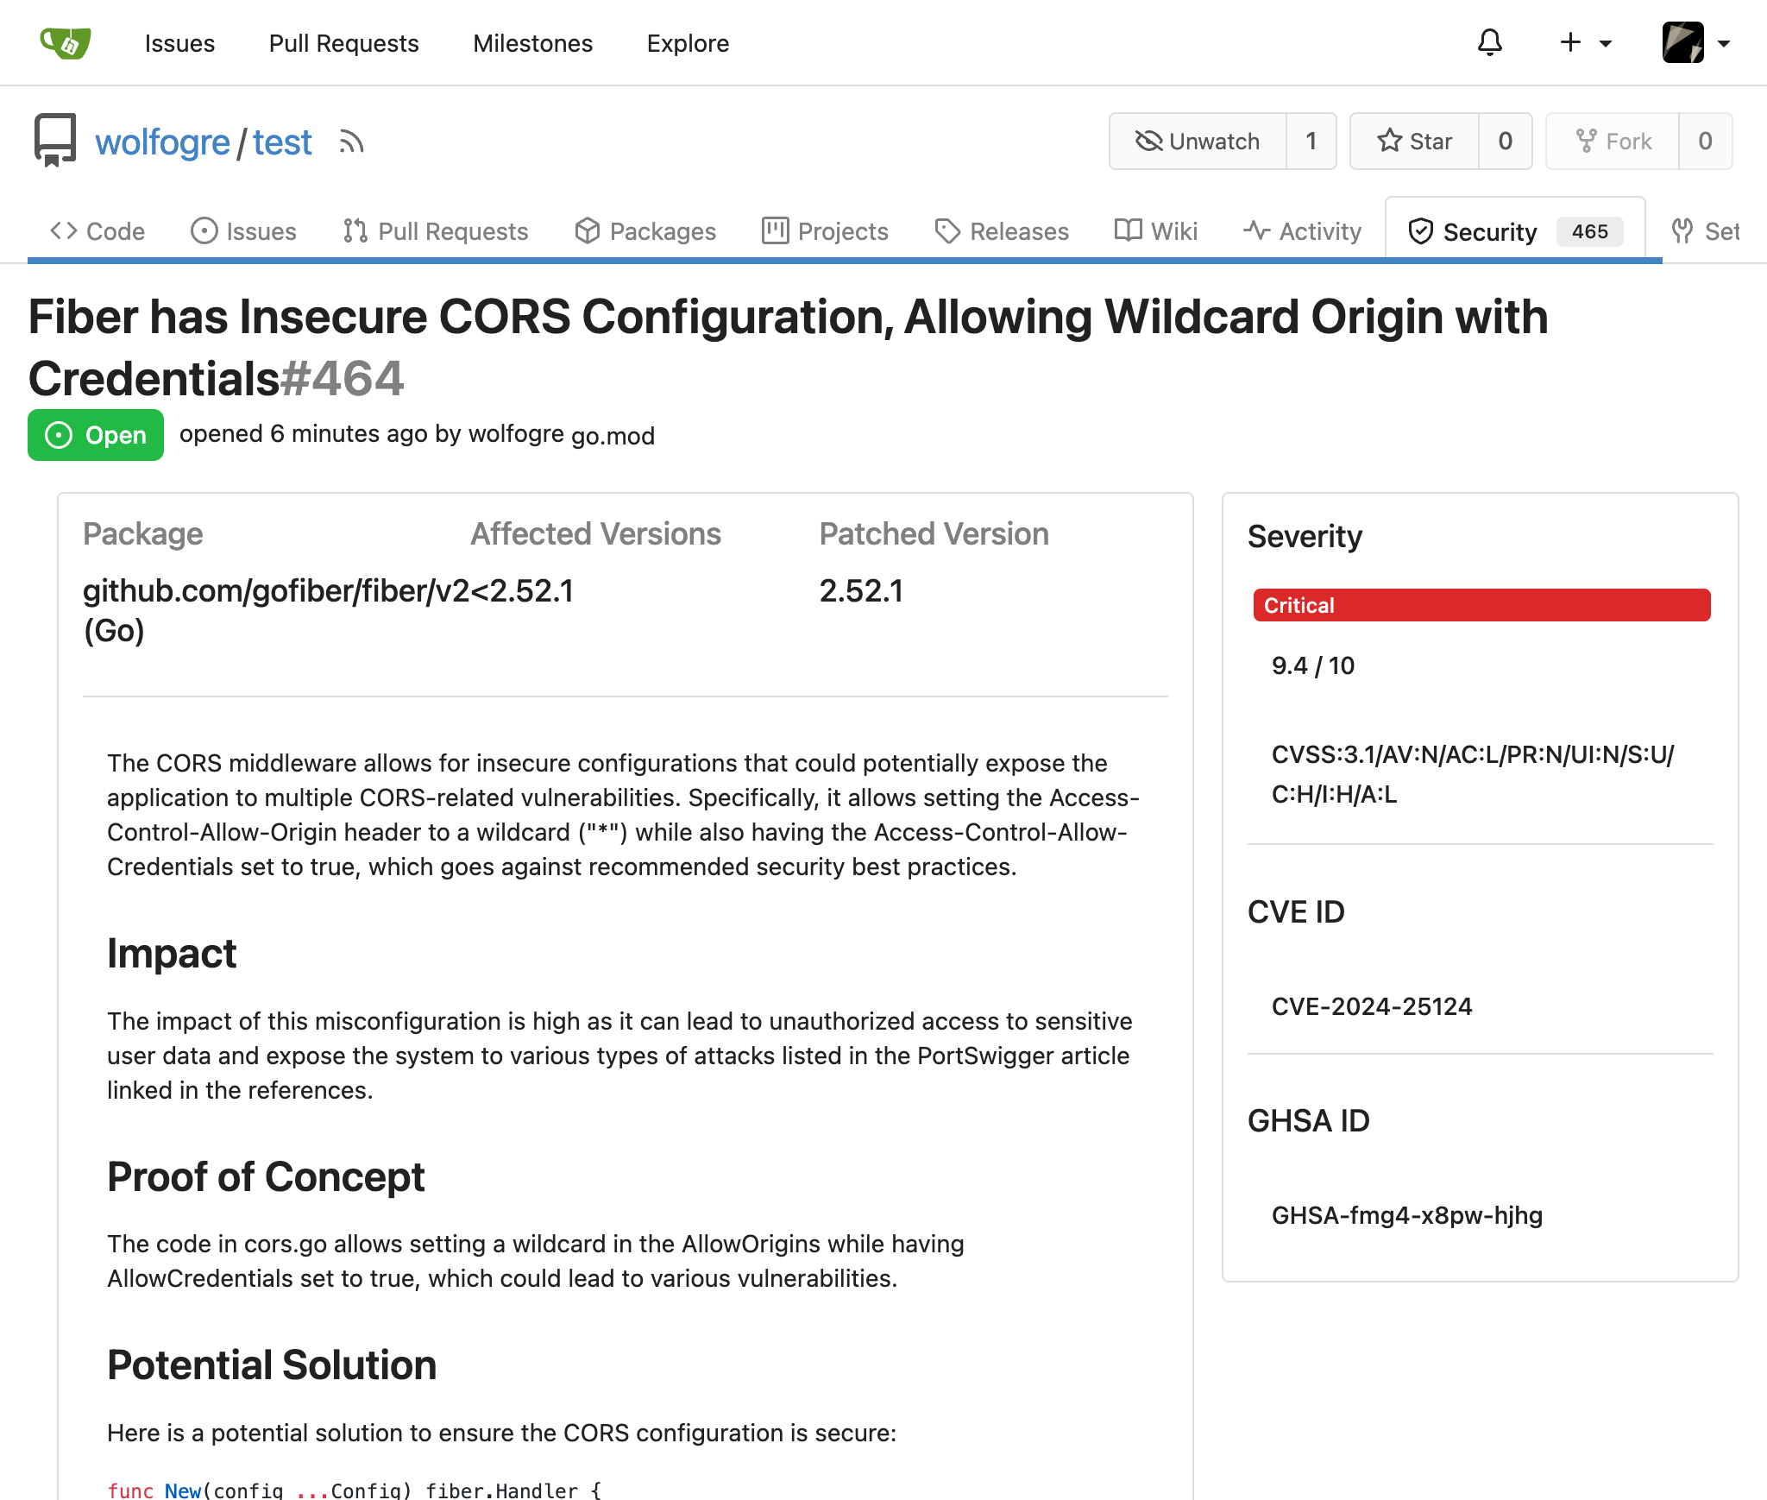This screenshot has height=1500, width=1767.
Task: Toggle Unwatch for this repository
Action: pyautogui.click(x=1198, y=141)
